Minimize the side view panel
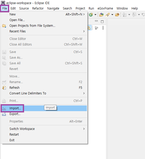 coord(96,21)
